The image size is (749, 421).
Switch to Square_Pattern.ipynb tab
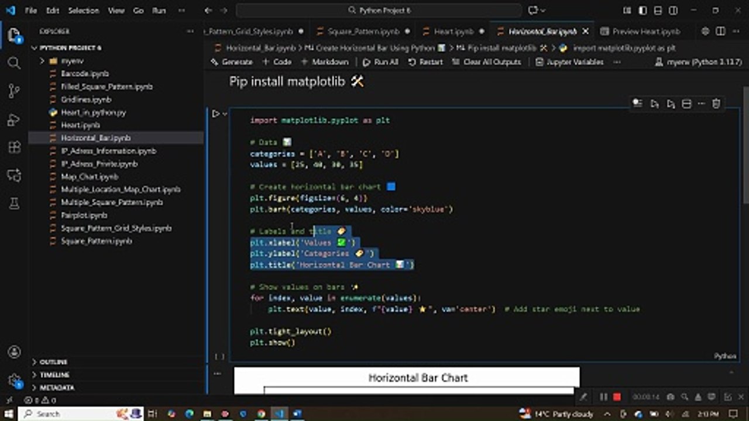363,32
